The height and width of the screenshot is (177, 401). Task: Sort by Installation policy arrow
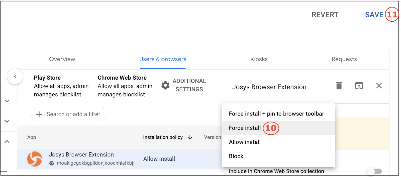(190, 137)
